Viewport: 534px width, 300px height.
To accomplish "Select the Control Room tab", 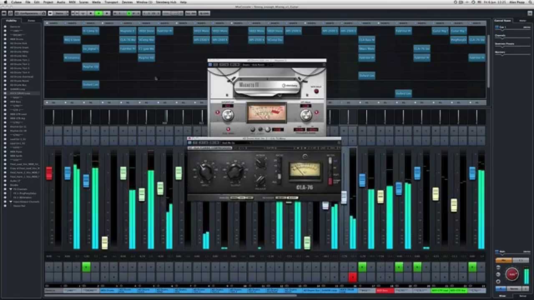I will [x=503, y=20].
